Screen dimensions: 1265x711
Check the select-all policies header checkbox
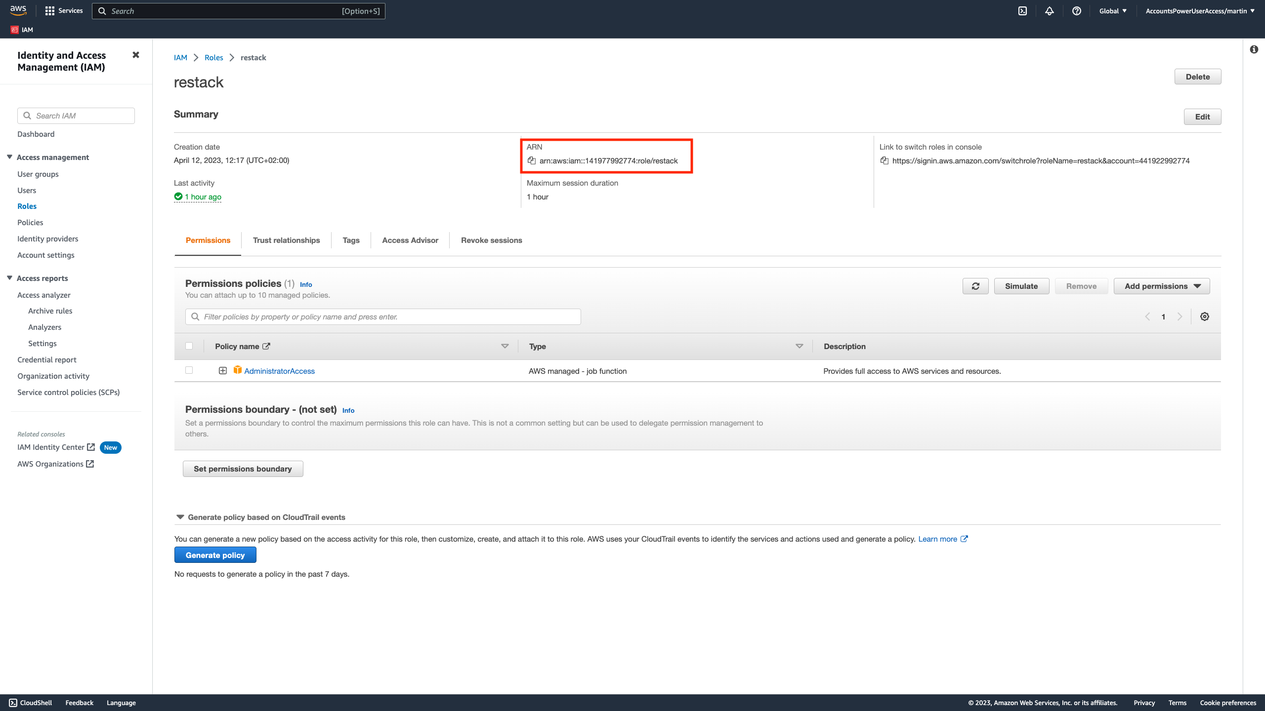click(189, 346)
